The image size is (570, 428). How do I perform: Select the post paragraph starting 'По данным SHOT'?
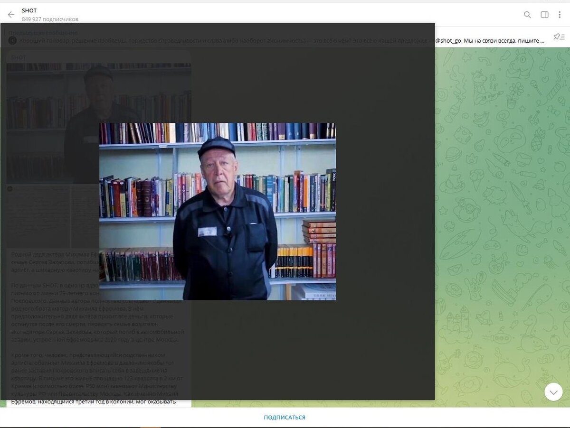pyautogui.click(x=97, y=313)
